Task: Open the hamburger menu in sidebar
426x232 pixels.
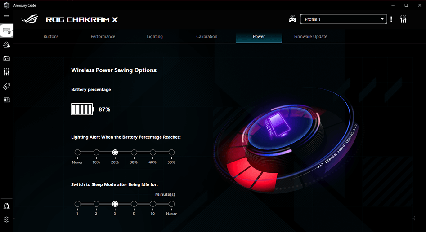Action: (6, 17)
